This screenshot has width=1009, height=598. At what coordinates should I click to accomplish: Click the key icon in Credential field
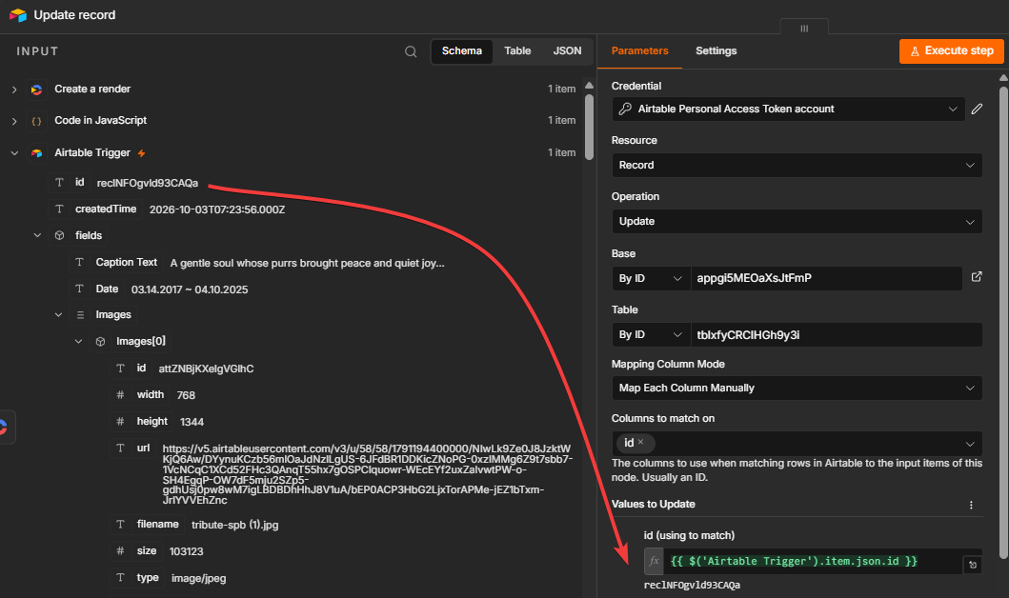pyautogui.click(x=625, y=109)
